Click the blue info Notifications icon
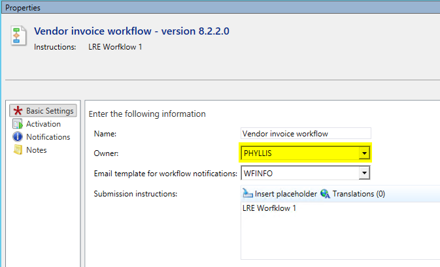Screen dimensions: 440x267 [x=18, y=137]
